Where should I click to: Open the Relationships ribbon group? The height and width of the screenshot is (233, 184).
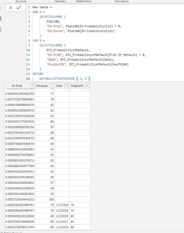pos(84,1)
